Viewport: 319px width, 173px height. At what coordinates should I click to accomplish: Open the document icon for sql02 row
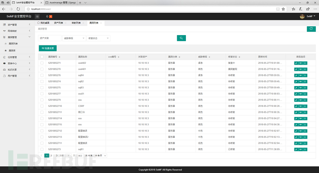(305, 81)
